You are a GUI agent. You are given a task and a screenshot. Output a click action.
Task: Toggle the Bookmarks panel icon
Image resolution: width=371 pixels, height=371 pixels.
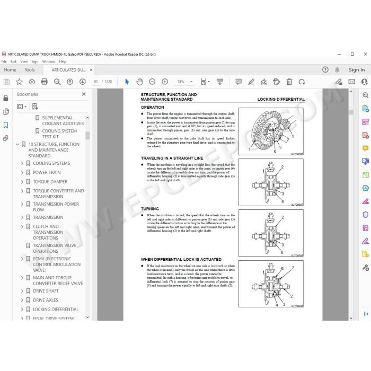pyautogui.click(x=6, y=125)
